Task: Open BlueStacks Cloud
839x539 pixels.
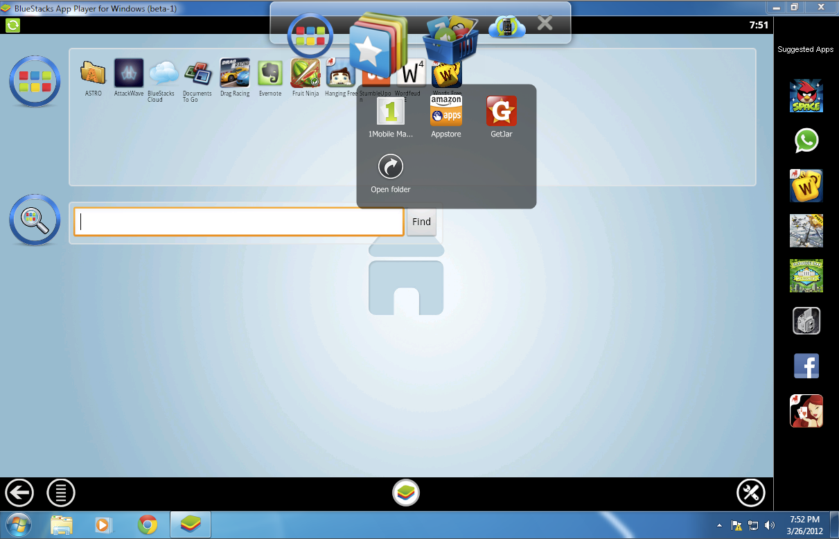Action: [x=163, y=73]
